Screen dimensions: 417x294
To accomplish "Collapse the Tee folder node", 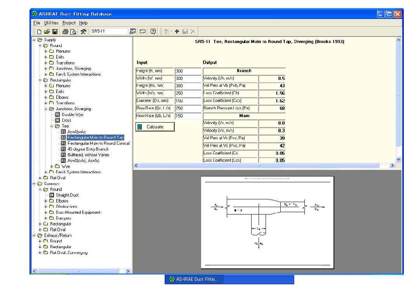I will pos(52,126).
